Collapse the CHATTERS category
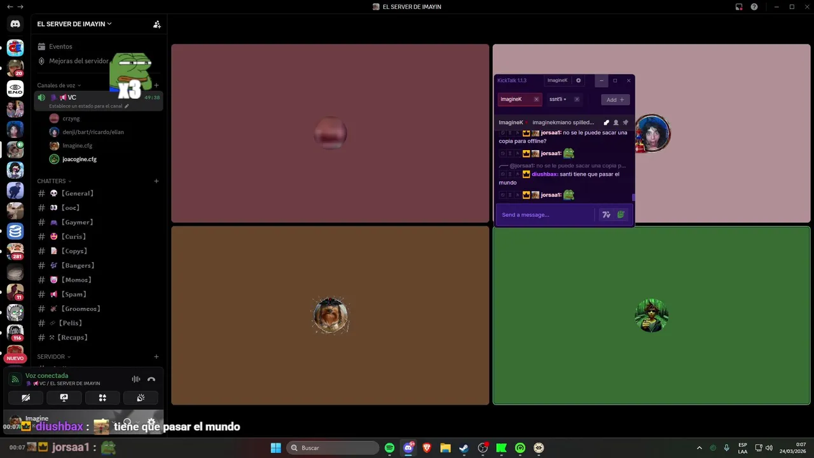The width and height of the screenshot is (814, 458). [x=54, y=181]
